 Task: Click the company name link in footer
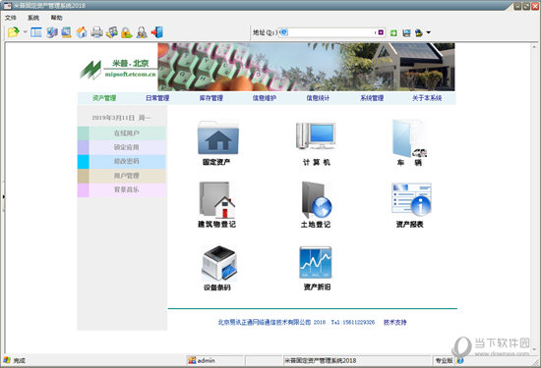click(265, 322)
